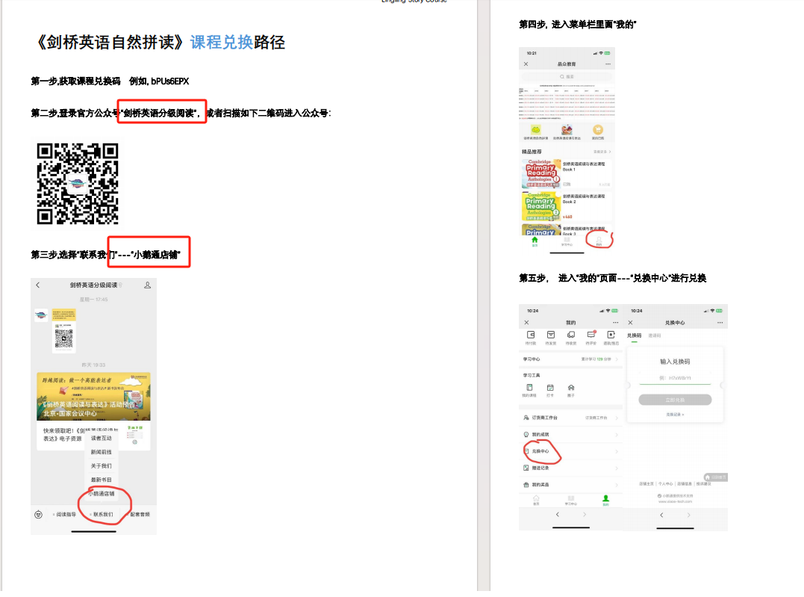Open the yellow 活动预告 article banner

(94, 396)
